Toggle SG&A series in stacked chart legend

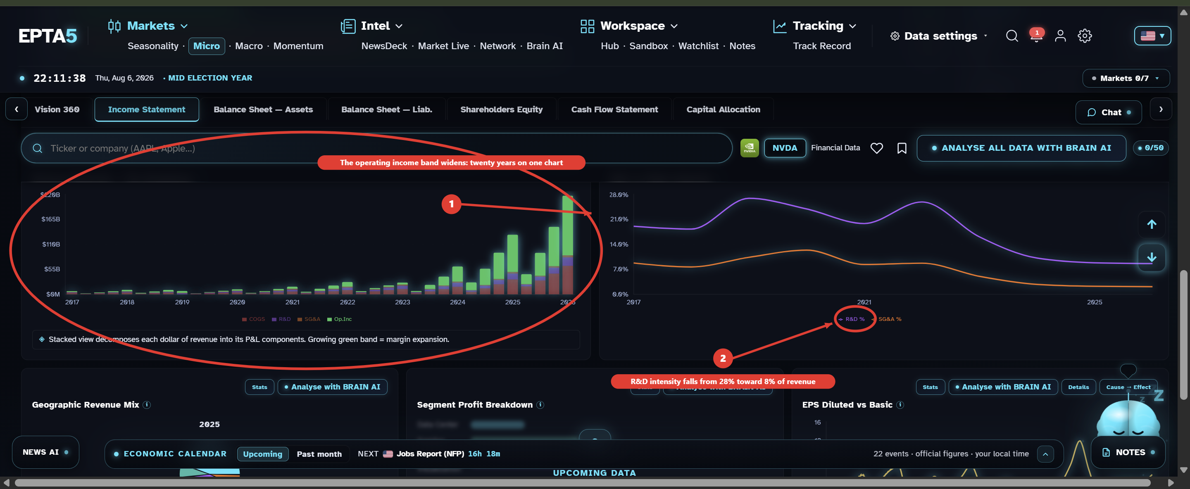coord(309,319)
